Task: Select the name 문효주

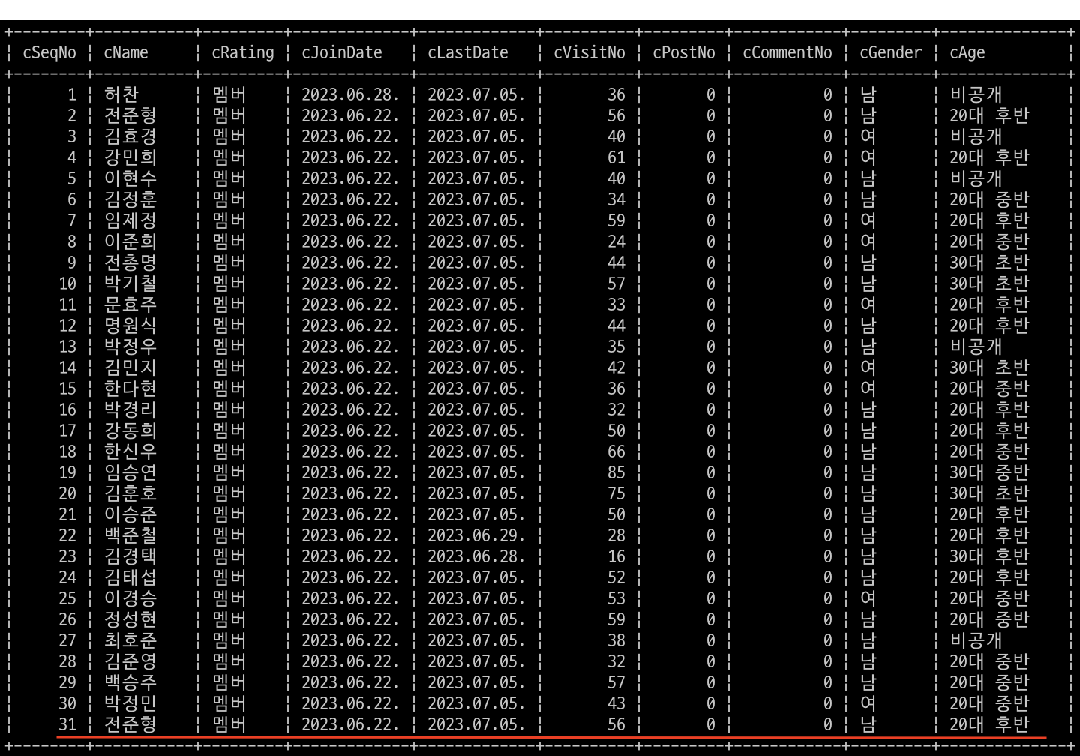Action: click(x=130, y=304)
